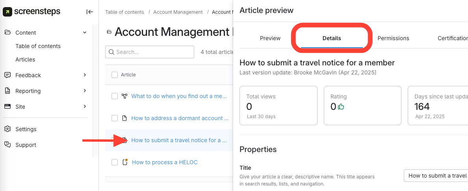Collapse the Content section chevron

[85, 33]
